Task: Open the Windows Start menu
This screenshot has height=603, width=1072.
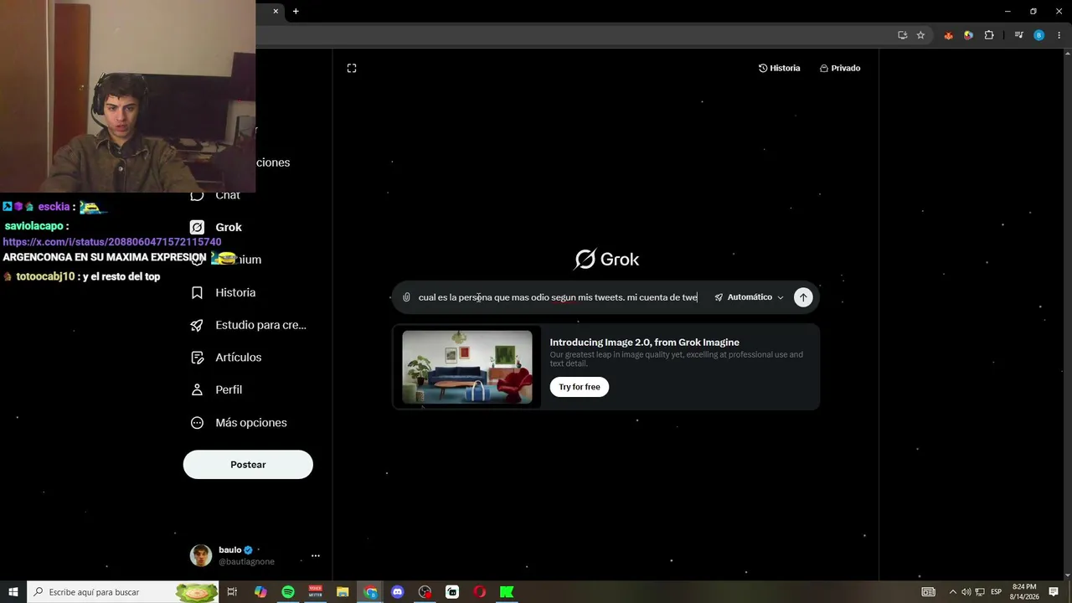Action: [13, 592]
